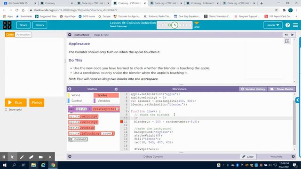Click the sprite.visible block
The height and width of the screenshot is (169, 301).
tap(81, 128)
